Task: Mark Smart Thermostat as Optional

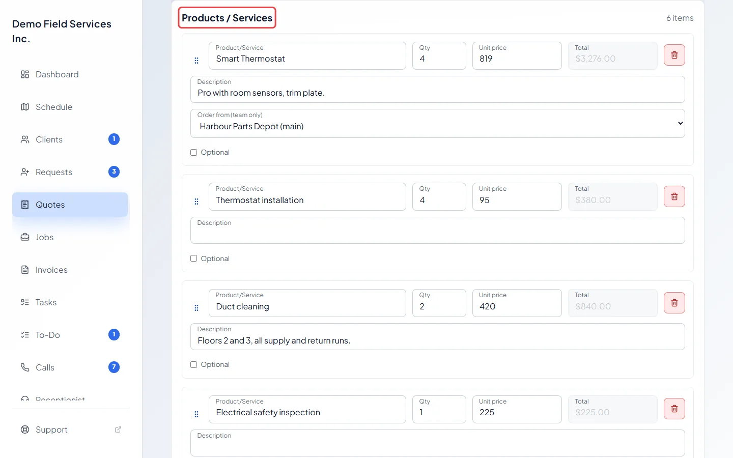Action: tap(193, 152)
